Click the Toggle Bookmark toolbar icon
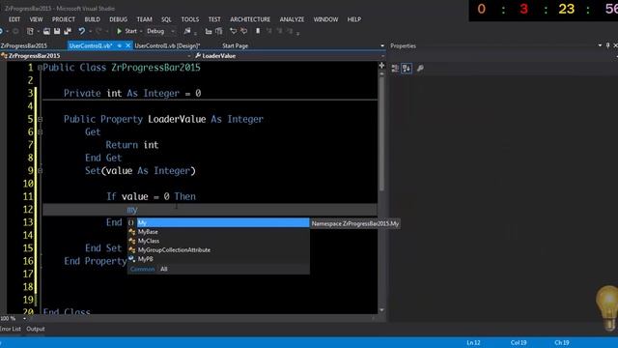The width and height of the screenshot is (618, 348). pos(258,31)
